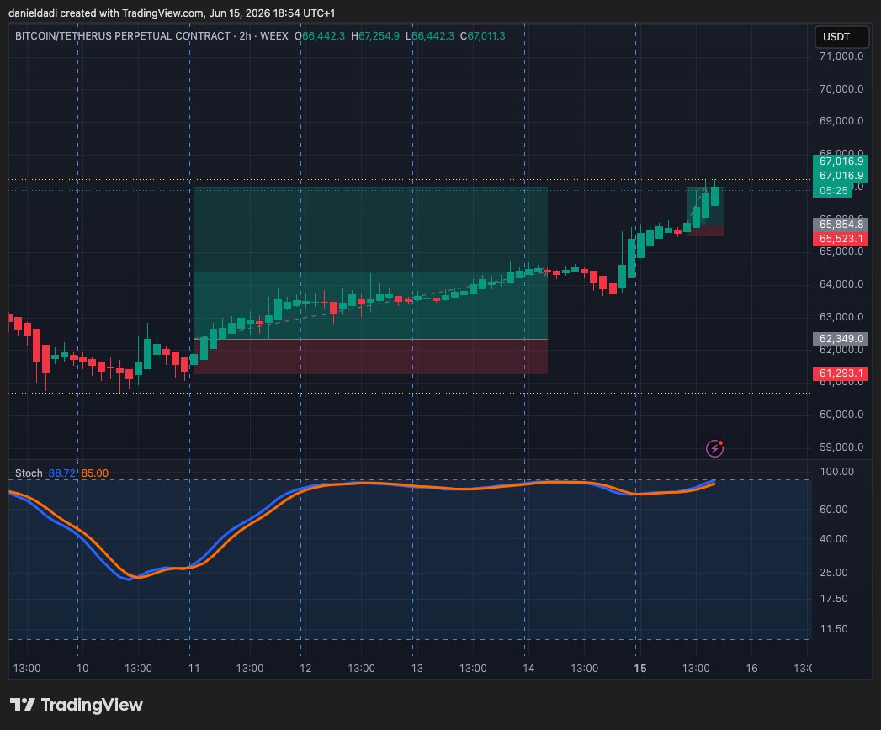Viewport: 881px width, 730px height.
Task: Click the 65,854.8 gray price tag
Action: click(841, 225)
